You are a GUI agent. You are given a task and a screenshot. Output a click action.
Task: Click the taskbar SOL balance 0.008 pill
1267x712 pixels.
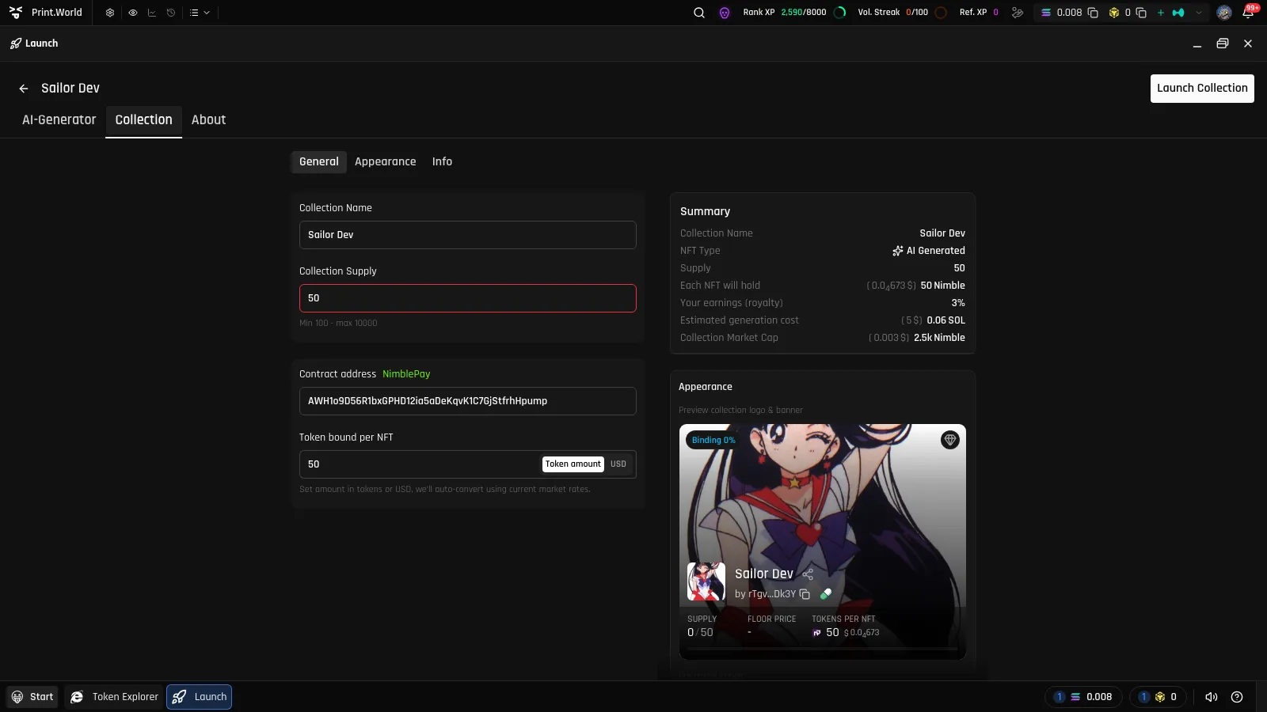(x=1083, y=697)
